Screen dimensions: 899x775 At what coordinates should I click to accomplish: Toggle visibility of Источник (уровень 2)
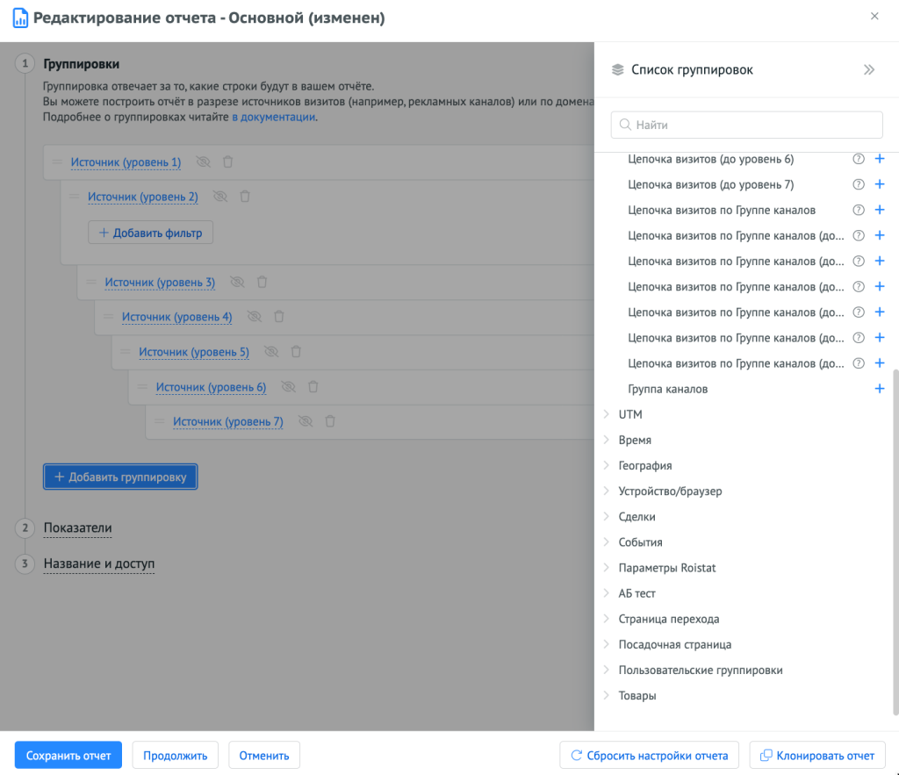point(220,197)
